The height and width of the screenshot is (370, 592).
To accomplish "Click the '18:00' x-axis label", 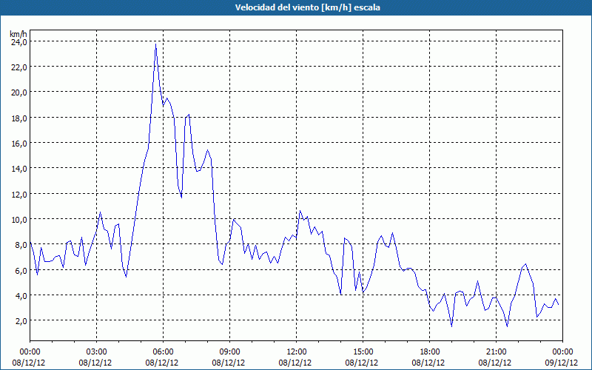I will (430, 352).
